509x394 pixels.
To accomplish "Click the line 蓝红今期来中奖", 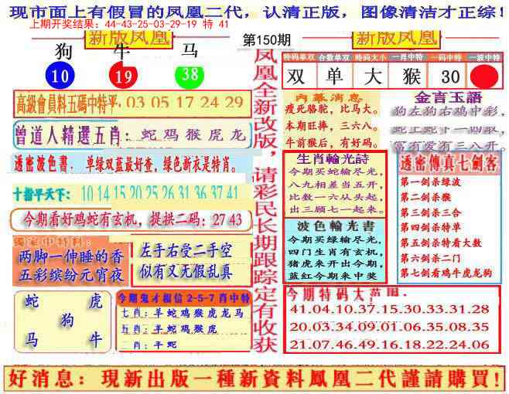I will click(x=333, y=276).
